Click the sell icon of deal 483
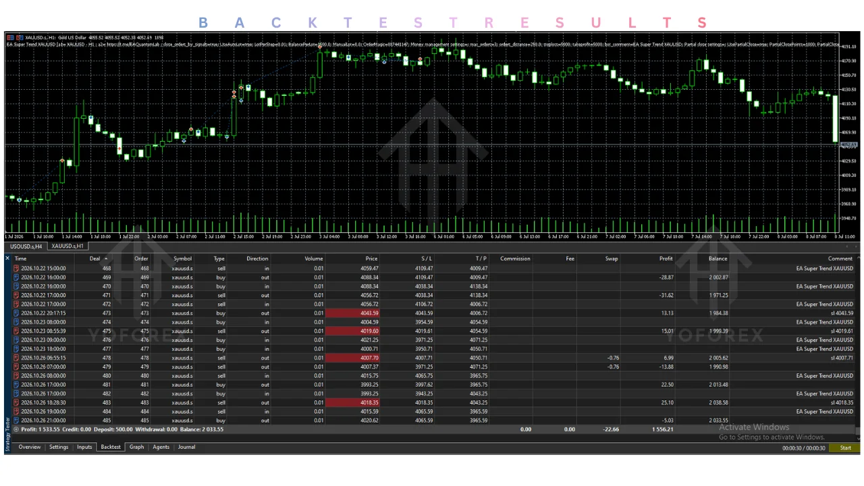The image size is (864, 486). pyautogui.click(x=16, y=402)
